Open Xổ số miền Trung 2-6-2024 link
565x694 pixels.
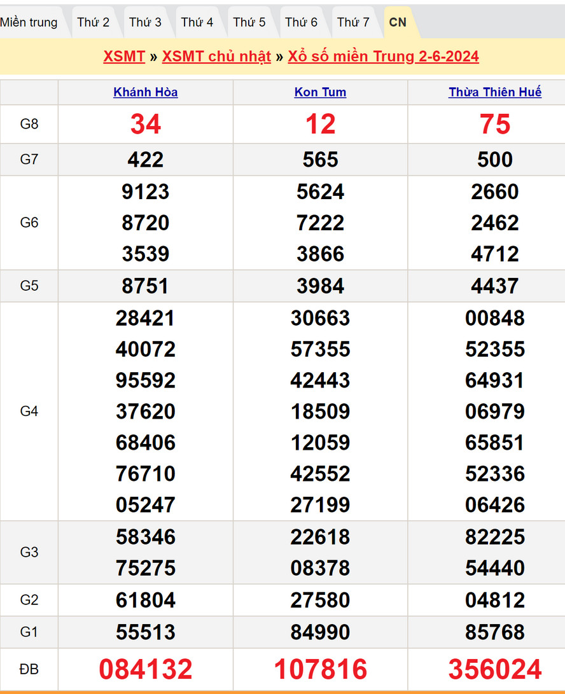click(x=383, y=56)
